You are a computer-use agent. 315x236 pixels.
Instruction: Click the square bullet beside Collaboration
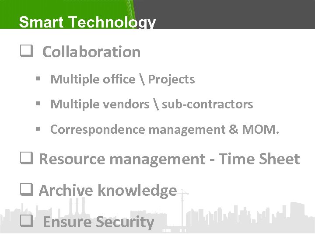click(24, 52)
